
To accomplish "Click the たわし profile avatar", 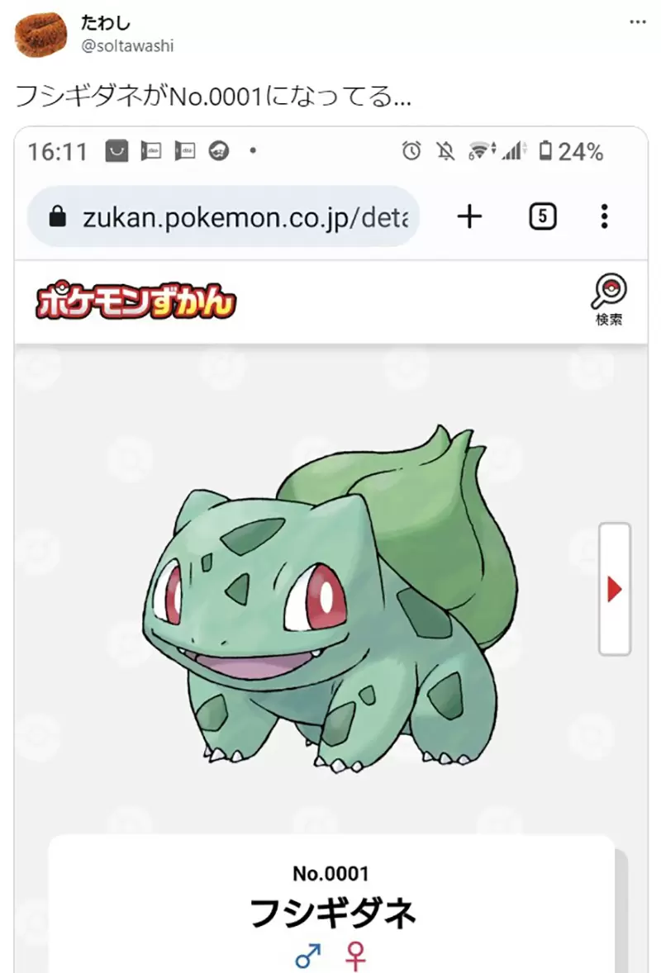I will (x=40, y=35).
